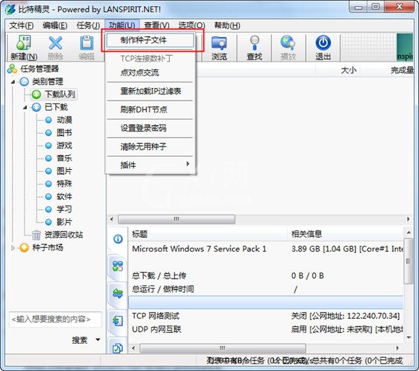Viewport: 419px width, 371px height.
Task: Click the 总运行 / 做种时间 row
Action: [x=266, y=289]
